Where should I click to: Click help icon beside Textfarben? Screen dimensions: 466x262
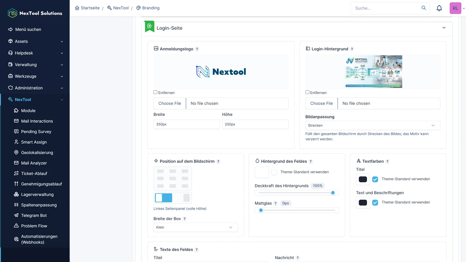[x=387, y=162]
